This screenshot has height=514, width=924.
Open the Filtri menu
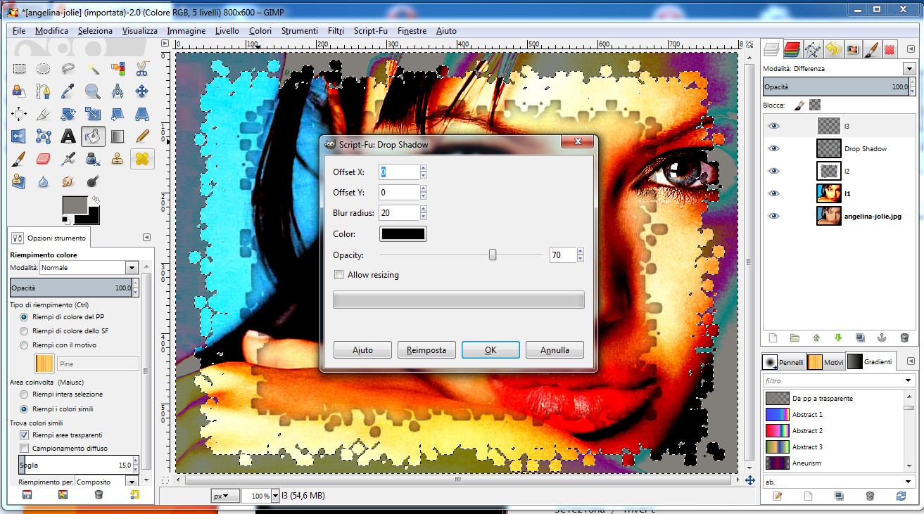pyautogui.click(x=336, y=31)
